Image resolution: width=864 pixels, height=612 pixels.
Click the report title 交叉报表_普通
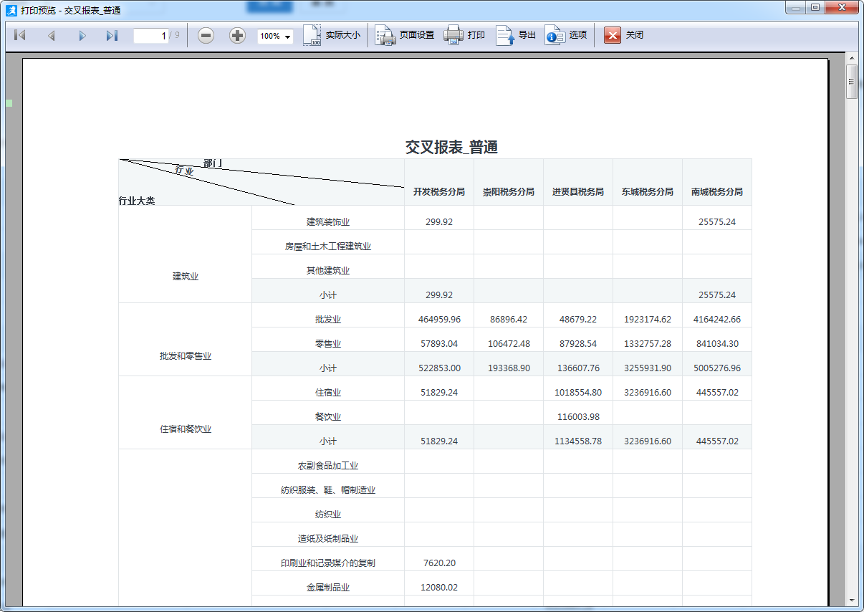coord(451,148)
